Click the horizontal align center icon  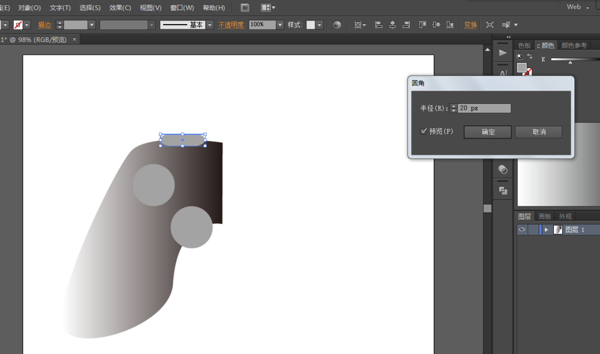tap(393, 25)
